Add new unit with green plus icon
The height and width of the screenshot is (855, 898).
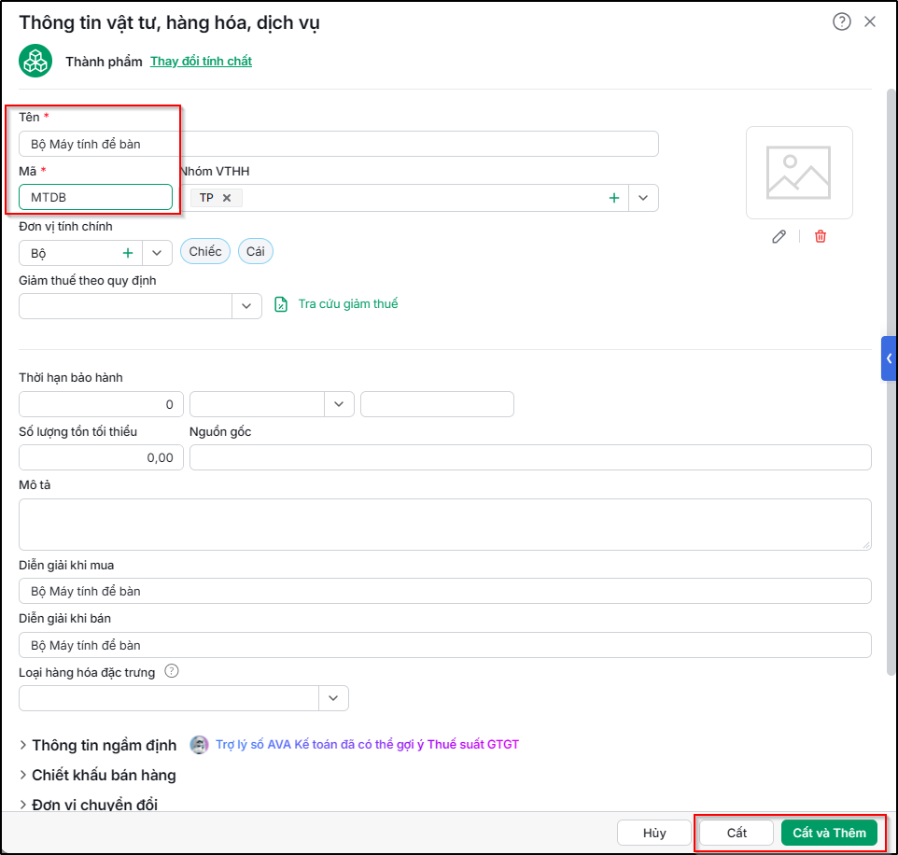(128, 253)
